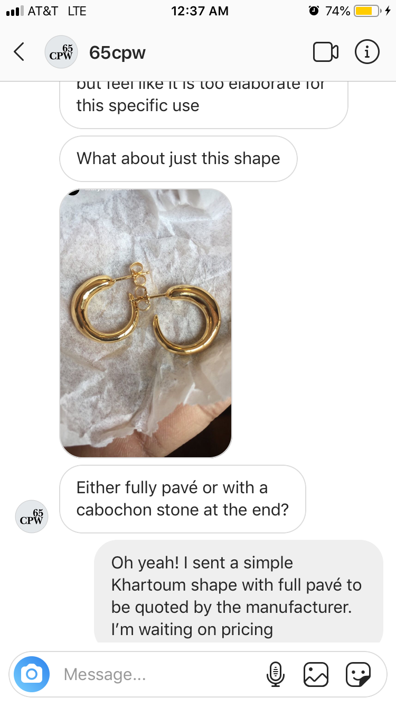Start a video call with 65cpw
396x706 pixels.
[325, 52]
